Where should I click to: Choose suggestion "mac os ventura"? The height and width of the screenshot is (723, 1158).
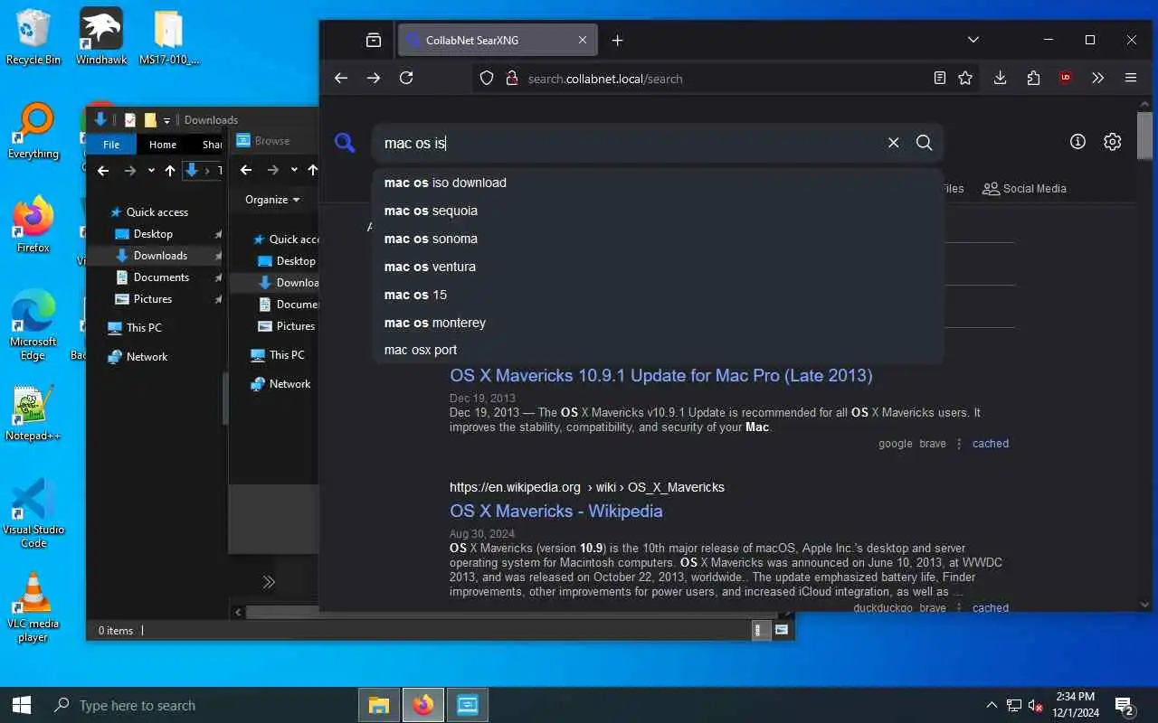click(658, 267)
